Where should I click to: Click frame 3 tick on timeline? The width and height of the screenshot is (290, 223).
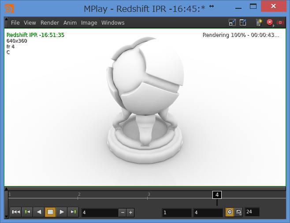point(147,198)
